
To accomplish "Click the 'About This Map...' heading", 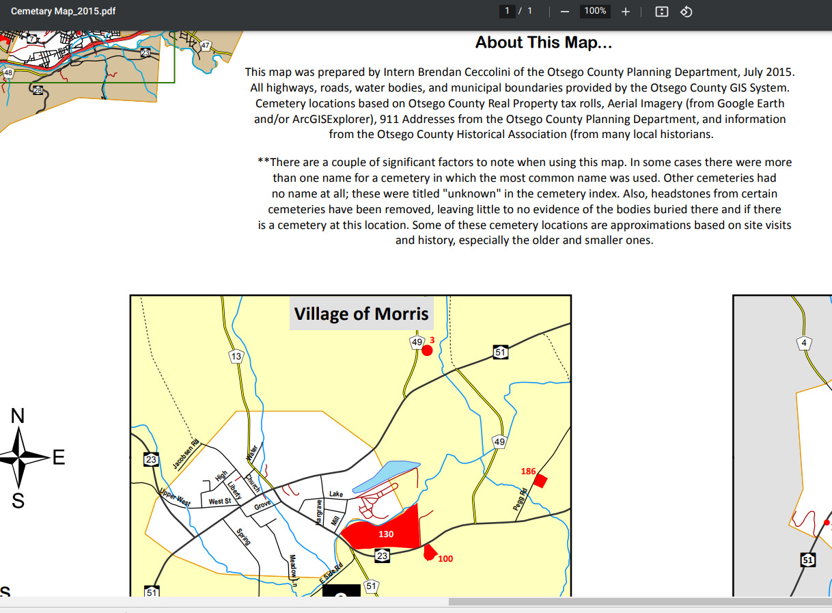I will pyautogui.click(x=543, y=42).
